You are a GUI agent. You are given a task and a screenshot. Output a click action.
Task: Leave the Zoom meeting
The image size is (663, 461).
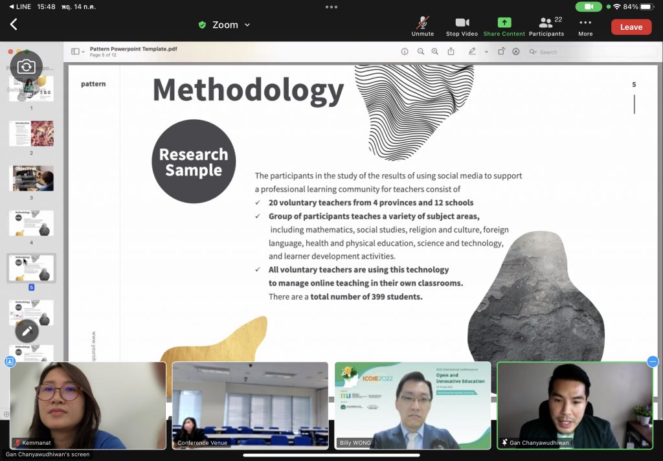[x=631, y=27]
